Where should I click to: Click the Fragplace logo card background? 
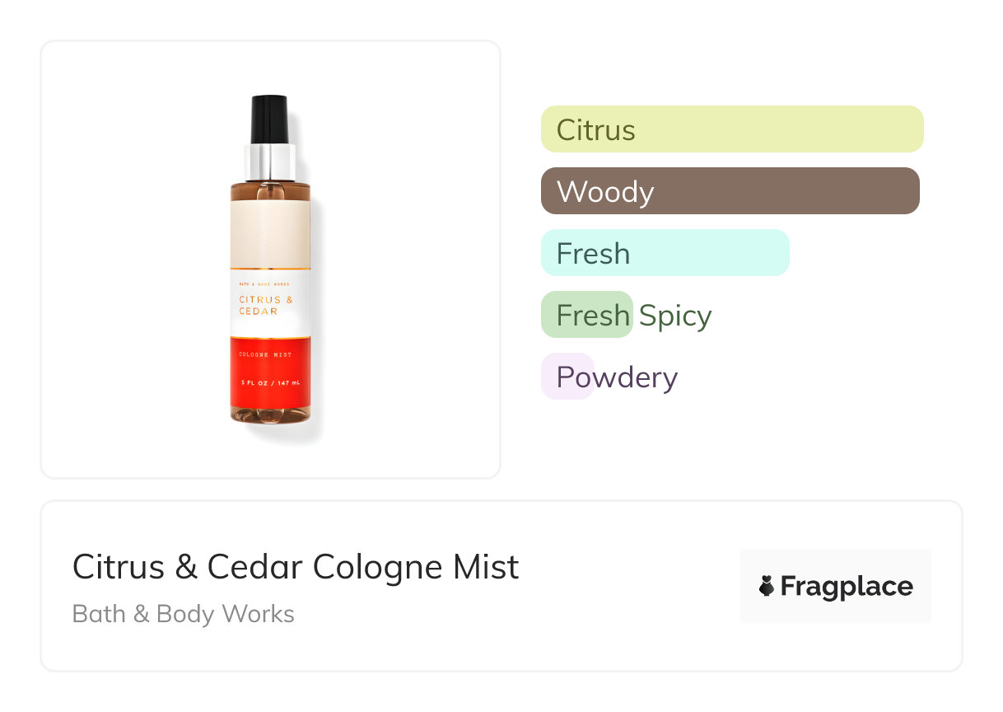tap(836, 586)
